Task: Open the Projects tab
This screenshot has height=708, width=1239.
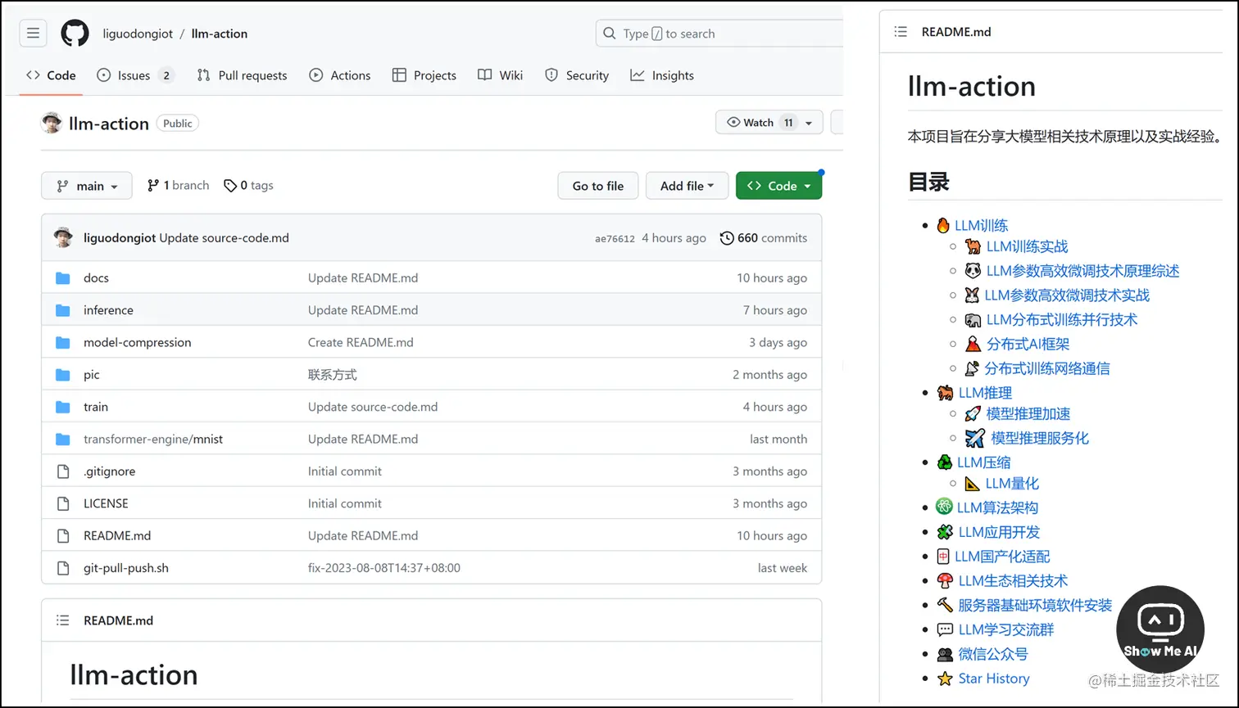Action: (x=424, y=75)
